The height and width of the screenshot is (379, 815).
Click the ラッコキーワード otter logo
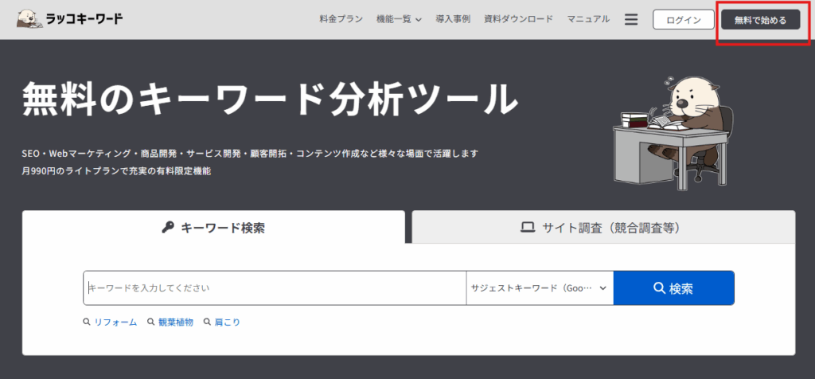coord(70,20)
